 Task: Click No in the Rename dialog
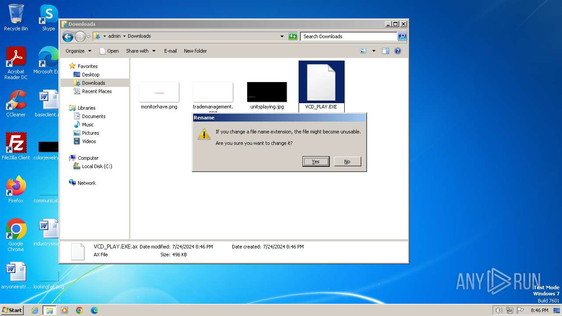click(x=347, y=162)
